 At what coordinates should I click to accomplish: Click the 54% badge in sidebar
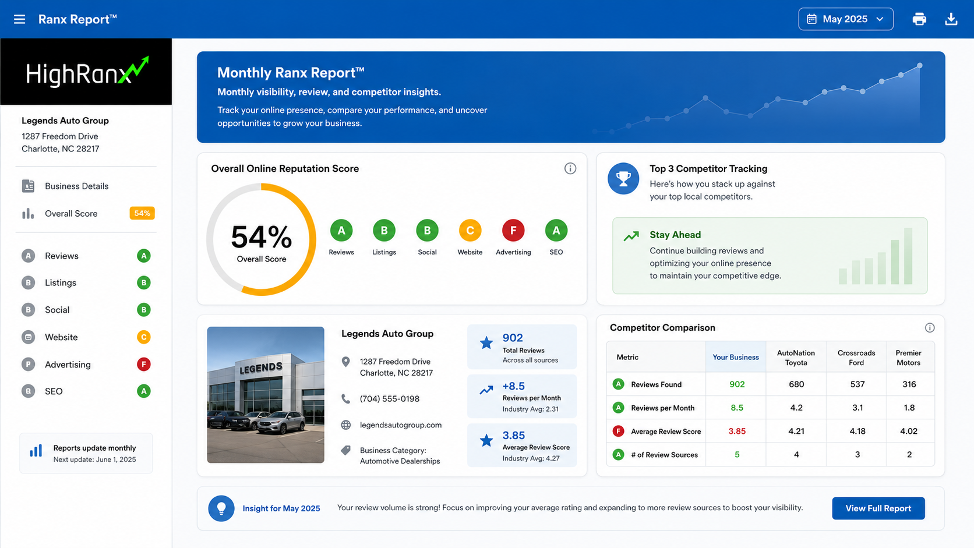pyautogui.click(x=142, y=214)
